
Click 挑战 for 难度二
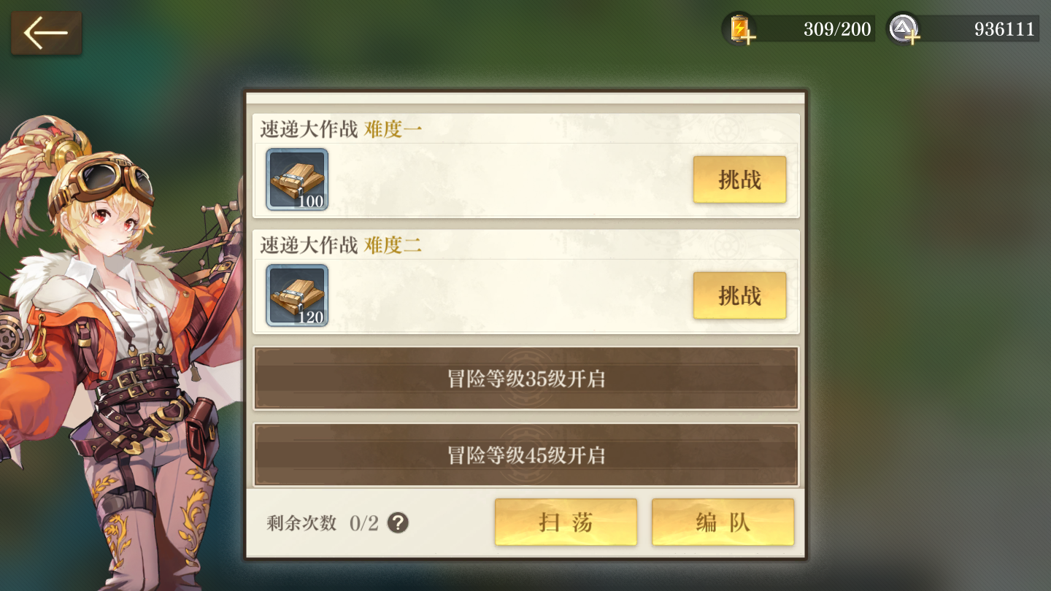click(739, 295)
